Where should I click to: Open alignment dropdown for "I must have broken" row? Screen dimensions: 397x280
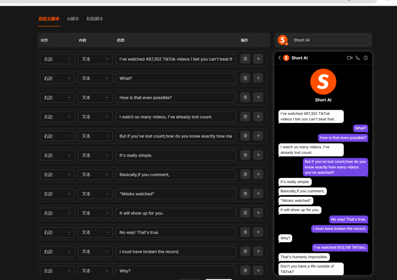(x=57, y=251)
